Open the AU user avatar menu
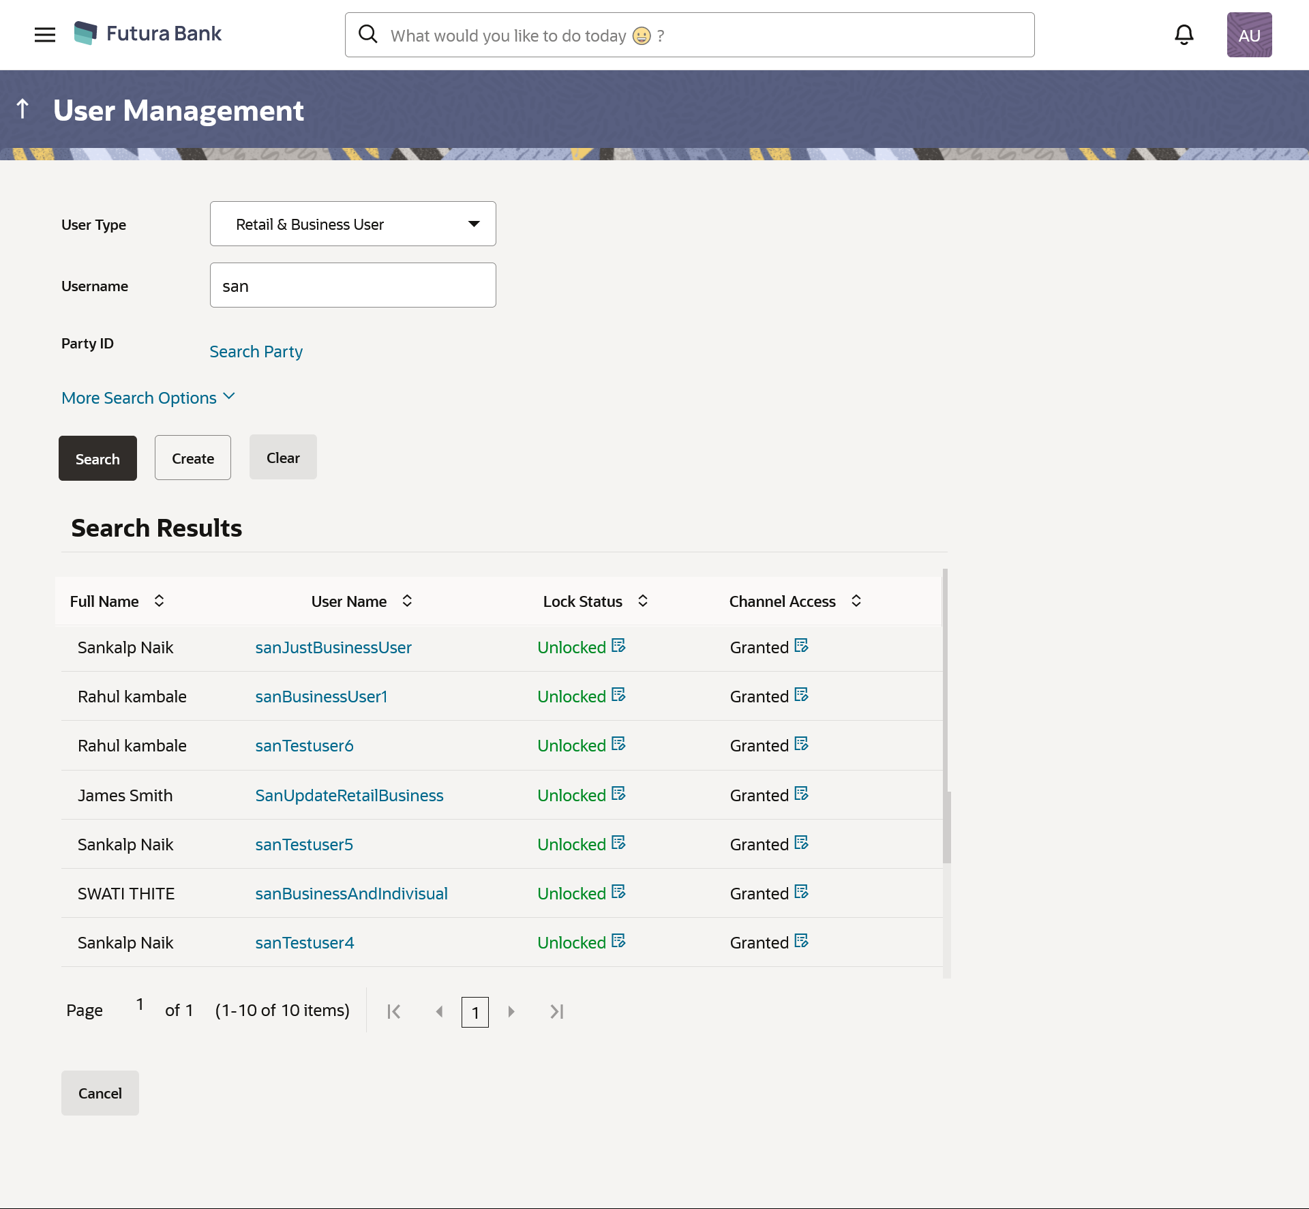This screenshot has height=1209, width=1309. [x=1249, y=35]
